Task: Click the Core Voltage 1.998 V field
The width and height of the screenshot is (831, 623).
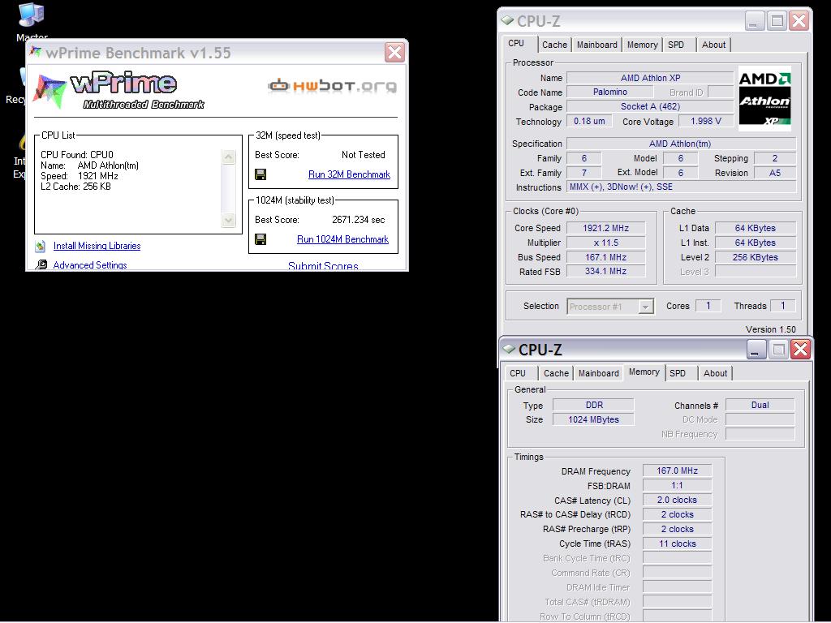Action: (x=706, y=122)
